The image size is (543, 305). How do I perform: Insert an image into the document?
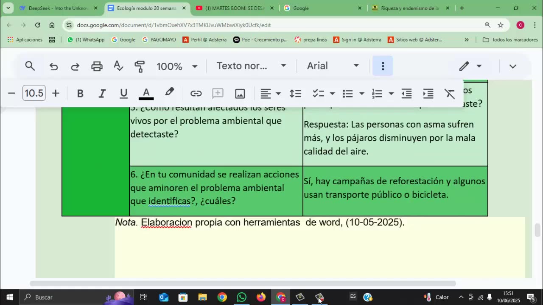(240, 93)
